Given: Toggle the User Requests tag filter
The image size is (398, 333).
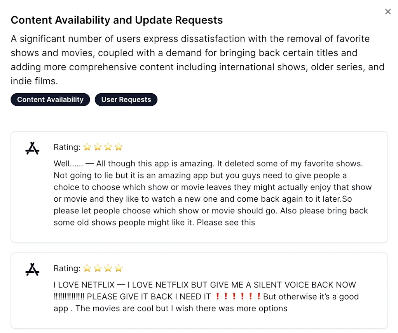Looking at the screenshot, I should pyautogui.click(x=126, y=99).
